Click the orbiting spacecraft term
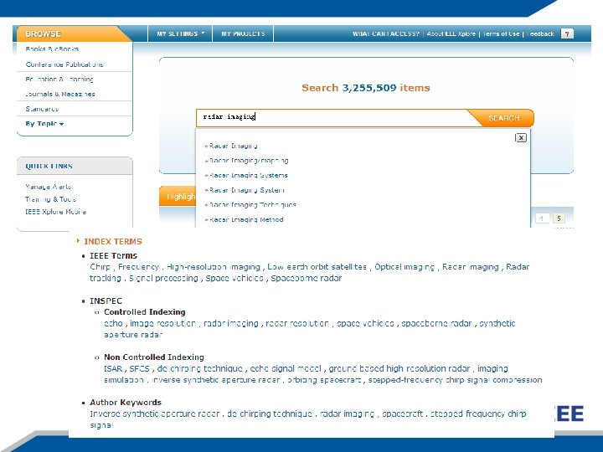The image size is (603, 452). [x=324, y=380]
